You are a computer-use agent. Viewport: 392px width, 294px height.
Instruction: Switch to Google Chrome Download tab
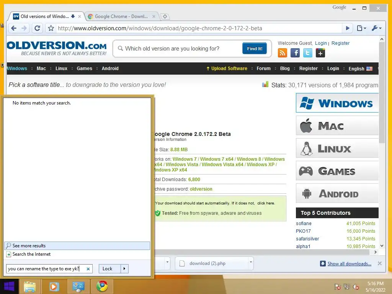coord(121,16)
